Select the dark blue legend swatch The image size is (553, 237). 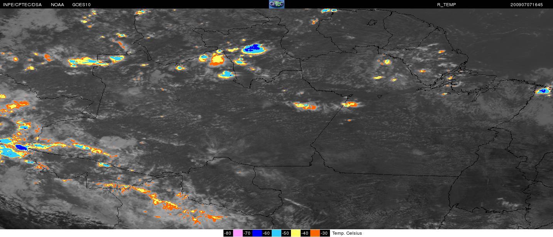point(257,233)
